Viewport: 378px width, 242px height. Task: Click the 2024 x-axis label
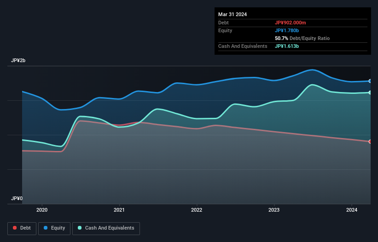tap(352, 210)
